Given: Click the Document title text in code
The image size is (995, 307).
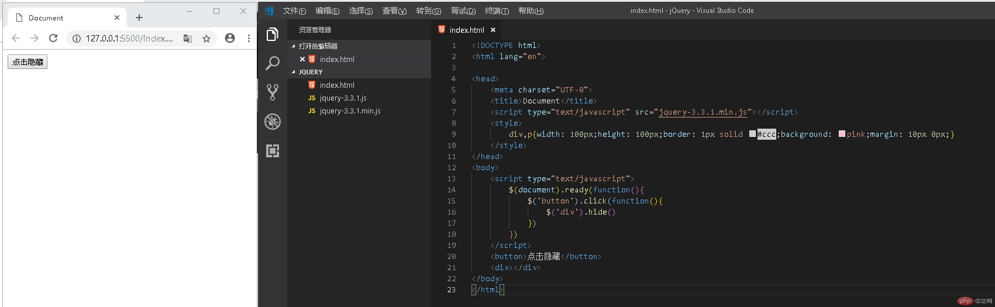Looking at the screenshot, I should point(541,101).
